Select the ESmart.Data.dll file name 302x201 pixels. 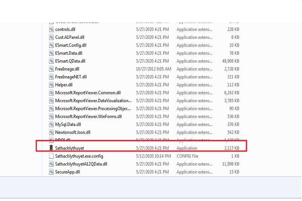click(x=69, y=53)
